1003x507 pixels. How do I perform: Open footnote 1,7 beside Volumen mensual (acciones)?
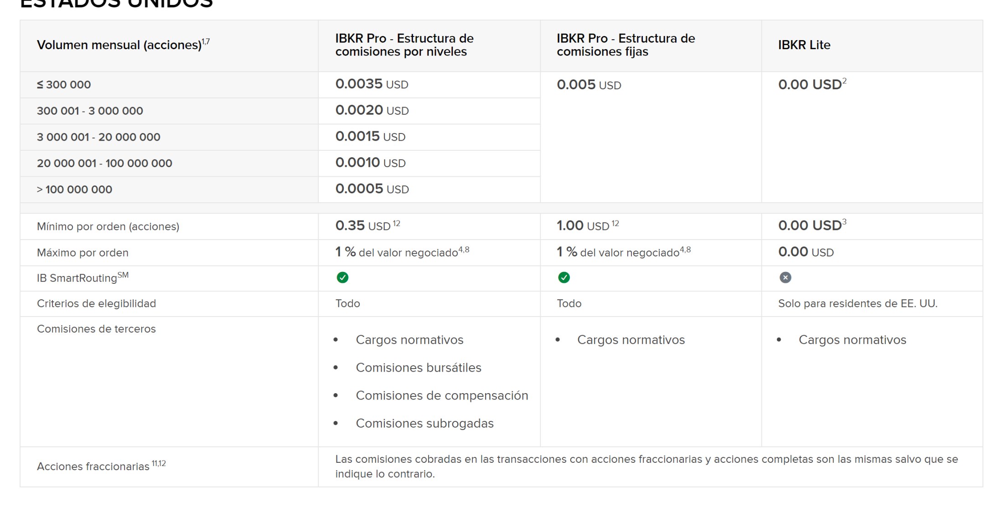206,41
